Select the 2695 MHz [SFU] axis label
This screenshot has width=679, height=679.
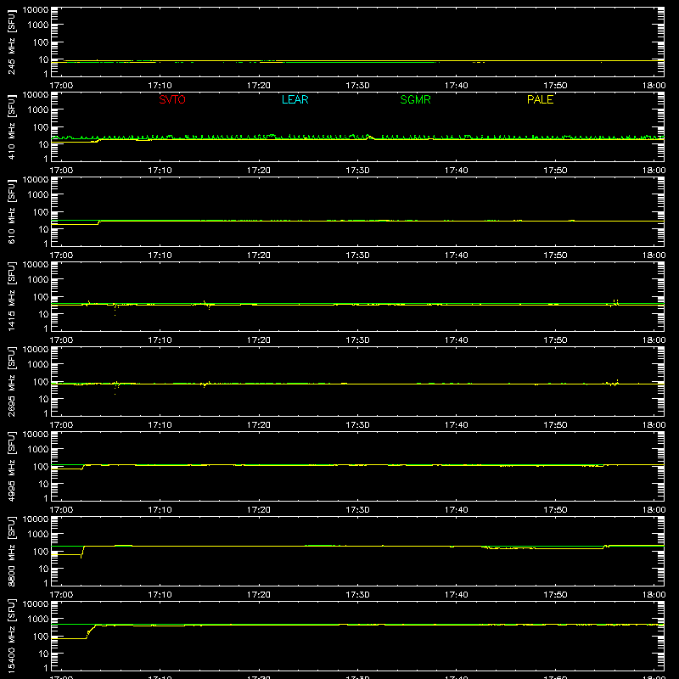click(x=12, y=381)
